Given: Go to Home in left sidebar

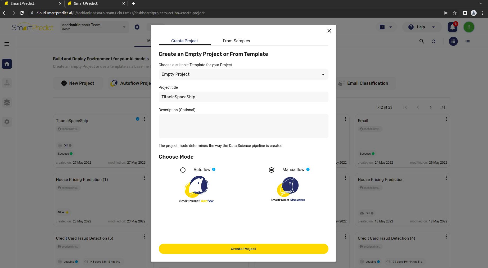Looking at the screenshot, I should [7, 64].
